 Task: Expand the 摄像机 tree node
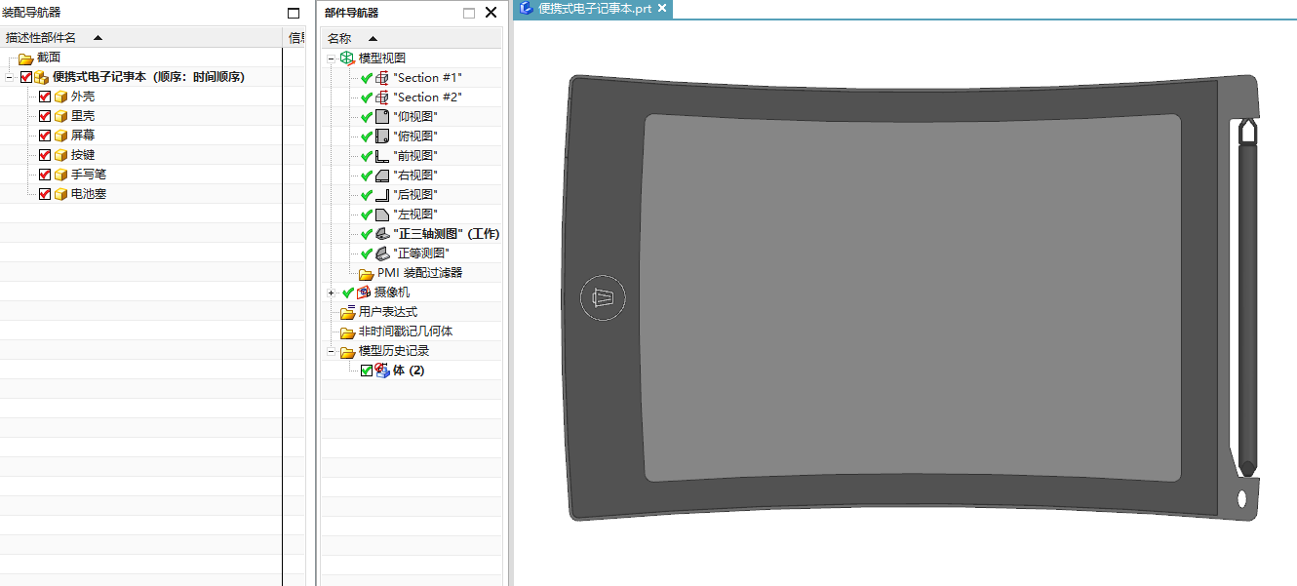point(332,293)
